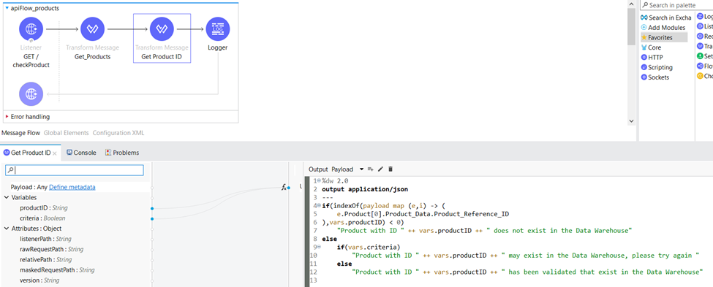Select the Core module in the palette

(x=651, y=47)
